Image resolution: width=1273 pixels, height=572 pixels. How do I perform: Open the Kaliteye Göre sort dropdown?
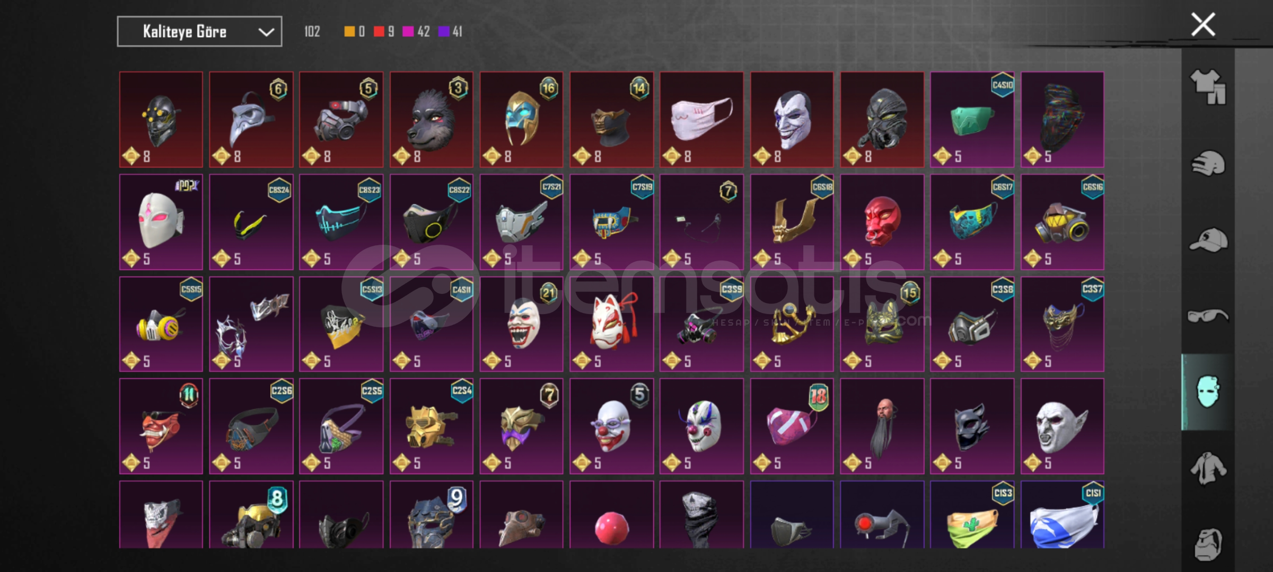click(x=199, y=32)
